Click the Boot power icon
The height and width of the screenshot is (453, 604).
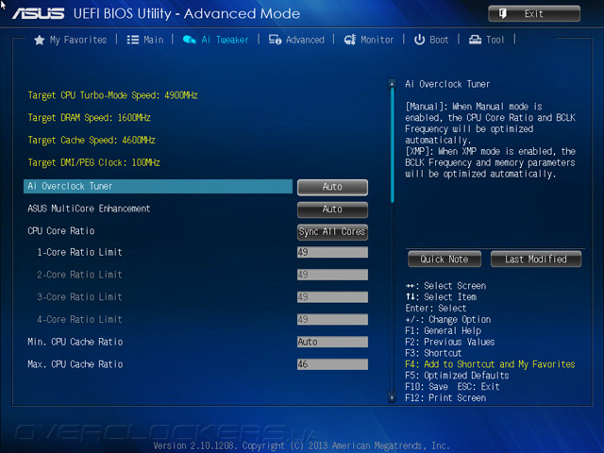pos(419,40)
